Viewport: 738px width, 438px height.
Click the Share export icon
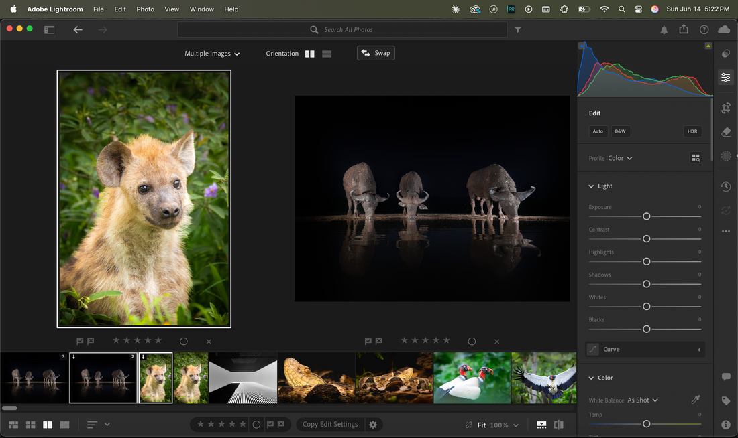coord(684,29)
